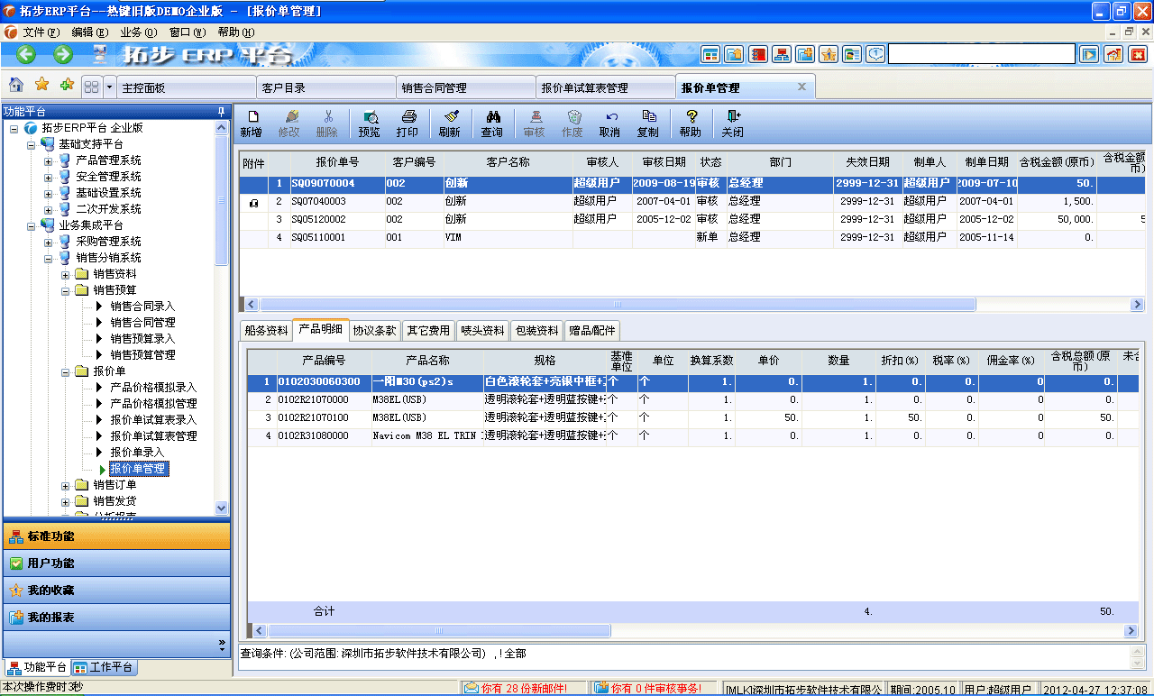This screenshot has width=1154, height=696.
Task: Refresh the quotation list via 刷新 icon
Action: [x=450, y=124]
